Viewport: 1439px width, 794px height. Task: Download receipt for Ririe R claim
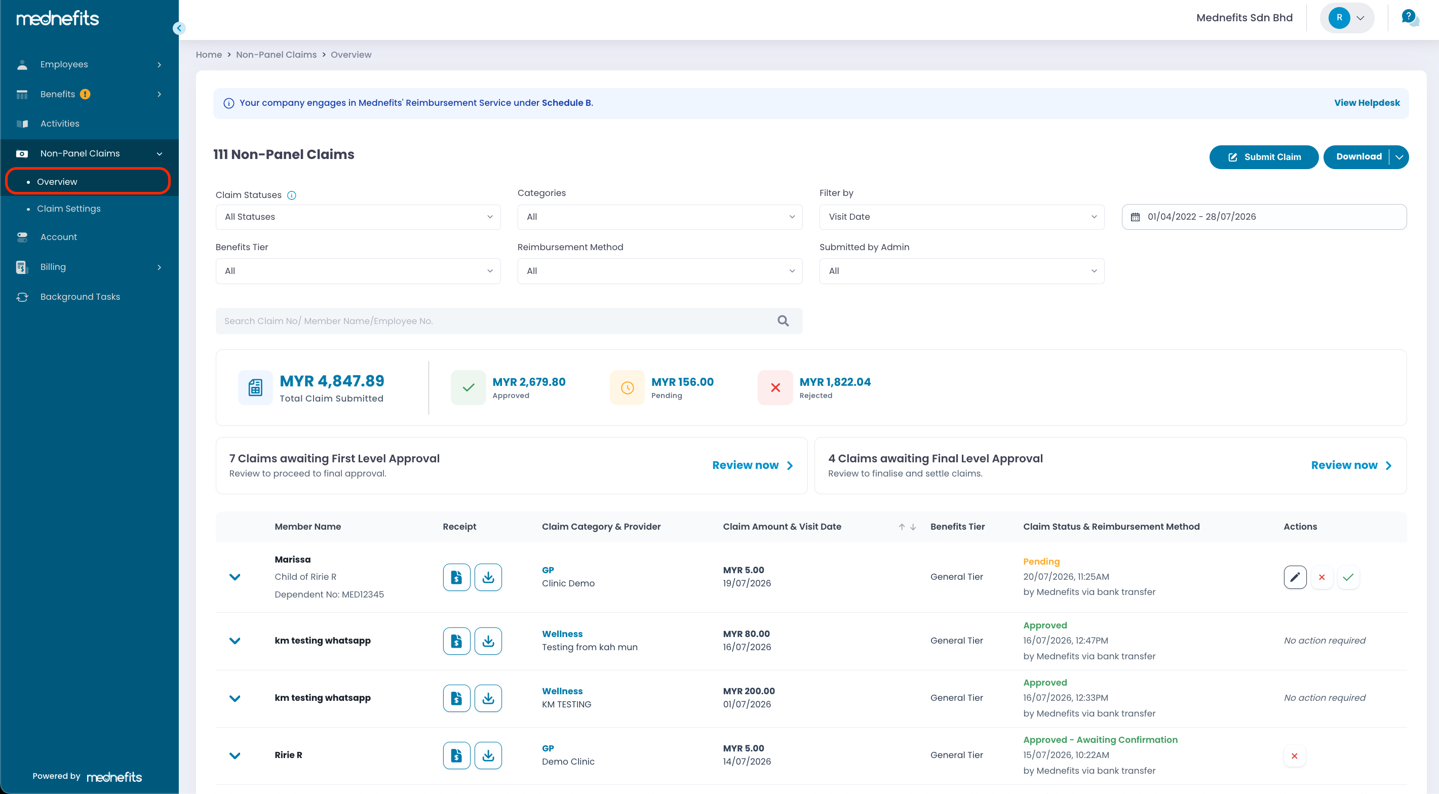[488, 755]
